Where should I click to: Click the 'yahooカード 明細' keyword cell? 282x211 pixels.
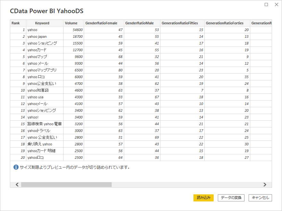[x=45, y=151]
